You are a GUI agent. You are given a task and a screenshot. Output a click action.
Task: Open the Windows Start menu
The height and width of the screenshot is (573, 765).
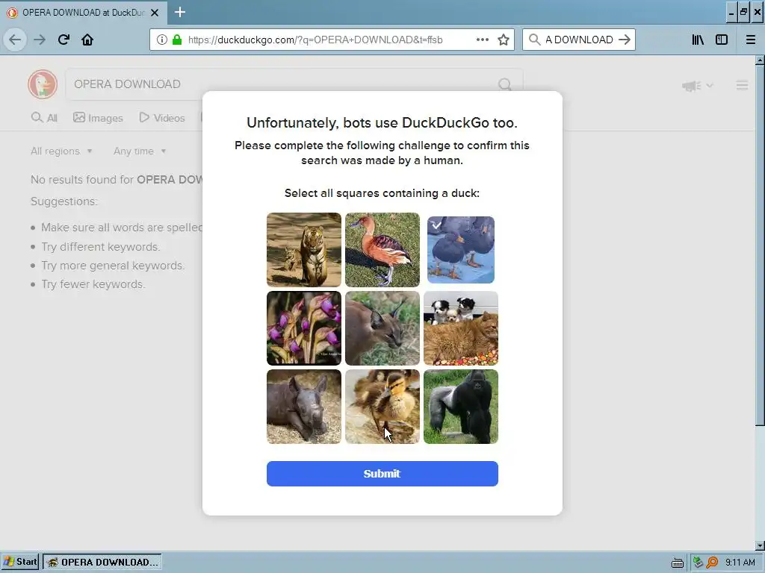tap(20, 562)
